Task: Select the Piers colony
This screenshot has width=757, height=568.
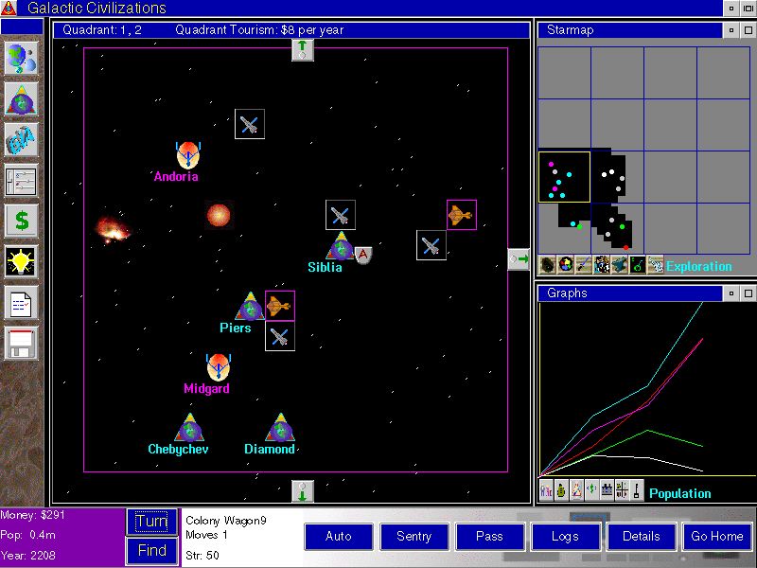Action: pos(250,306)
